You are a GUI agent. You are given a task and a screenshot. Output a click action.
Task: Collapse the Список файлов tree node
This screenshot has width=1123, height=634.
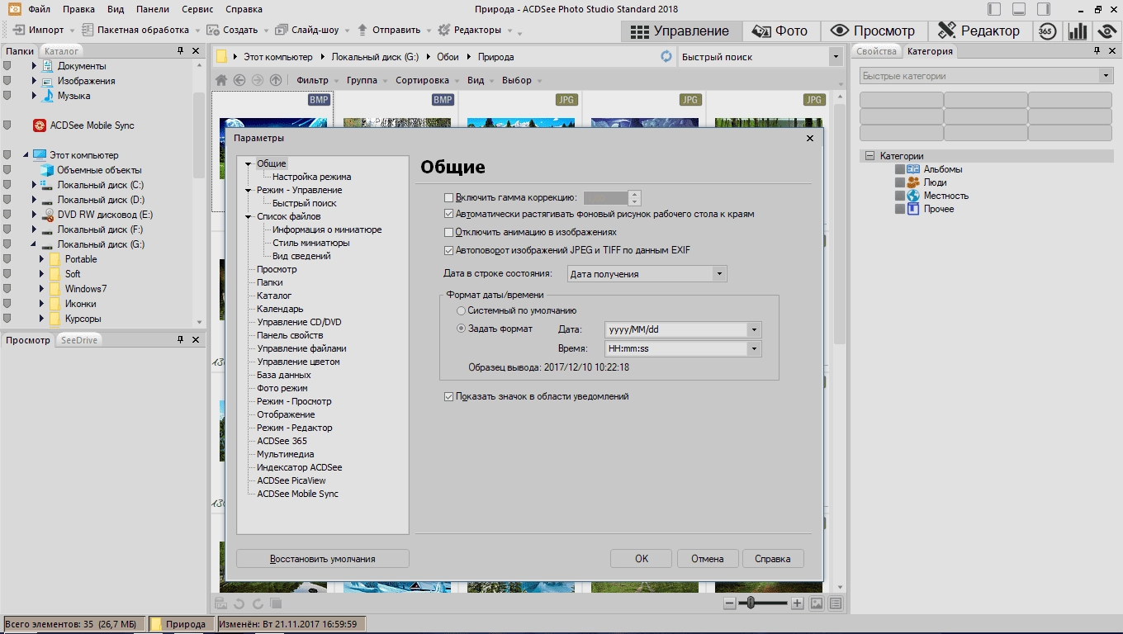(249, 216)
